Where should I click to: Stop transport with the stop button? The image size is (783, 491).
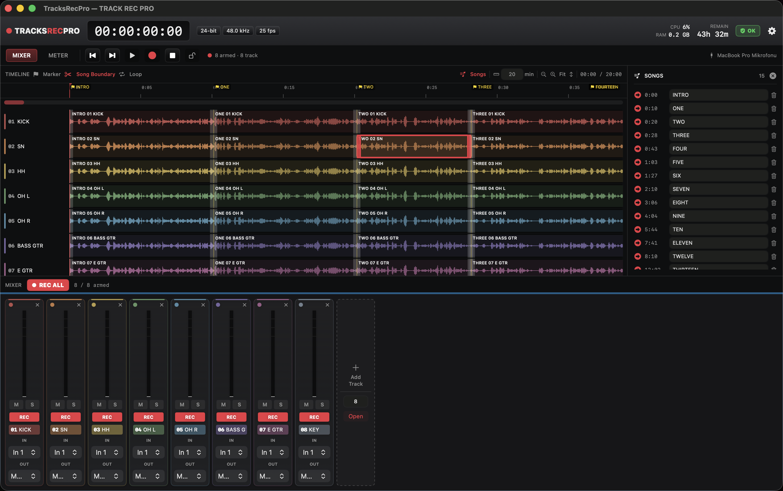(x=172, y=56)
